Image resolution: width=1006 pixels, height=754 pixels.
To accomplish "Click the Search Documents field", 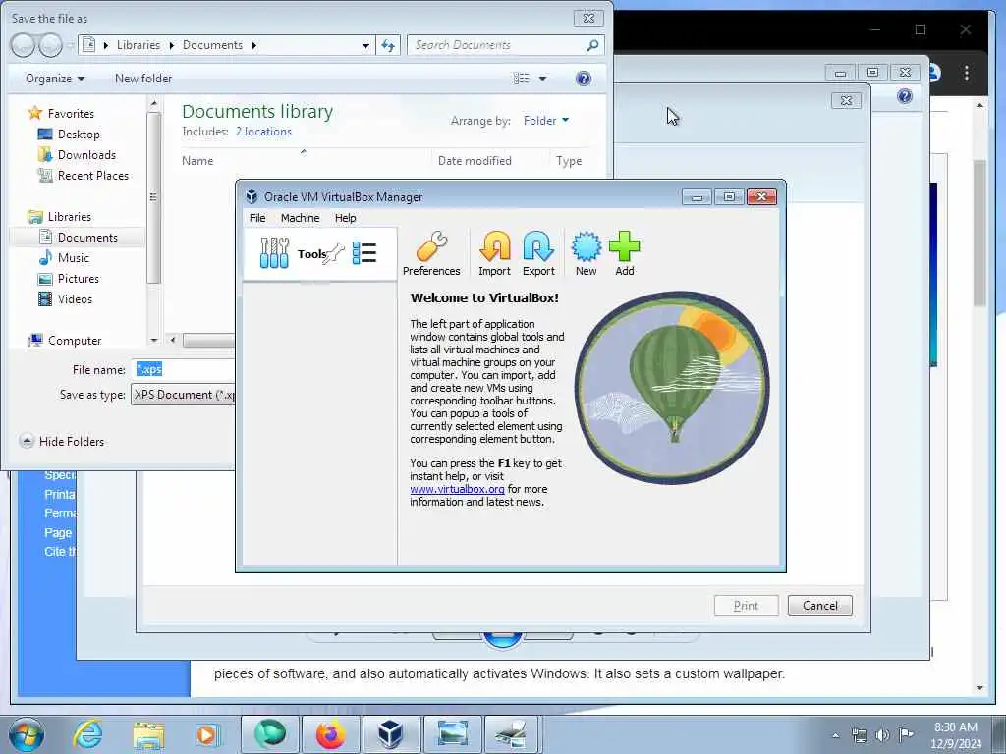I will (506, 45).
